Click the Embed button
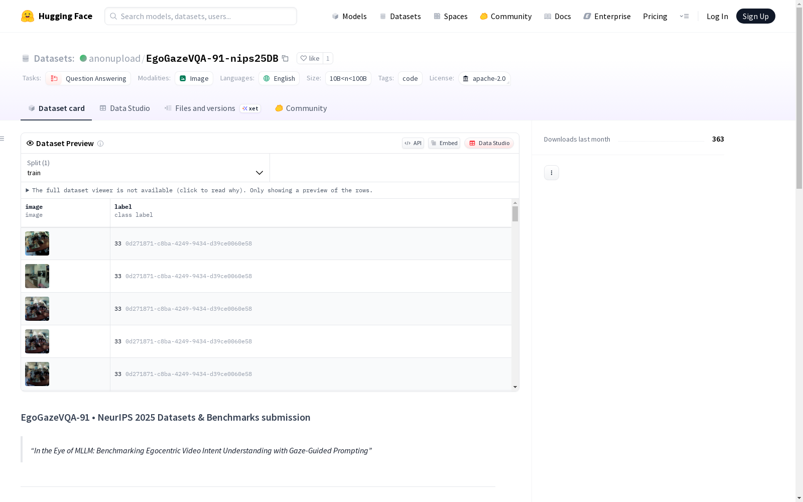Viewport: 803px width, 502px height. [x=444, y=143]
